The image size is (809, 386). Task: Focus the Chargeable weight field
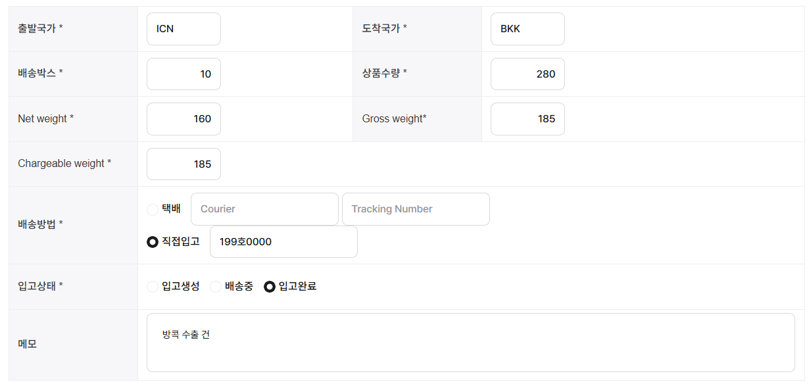[184, 164]
